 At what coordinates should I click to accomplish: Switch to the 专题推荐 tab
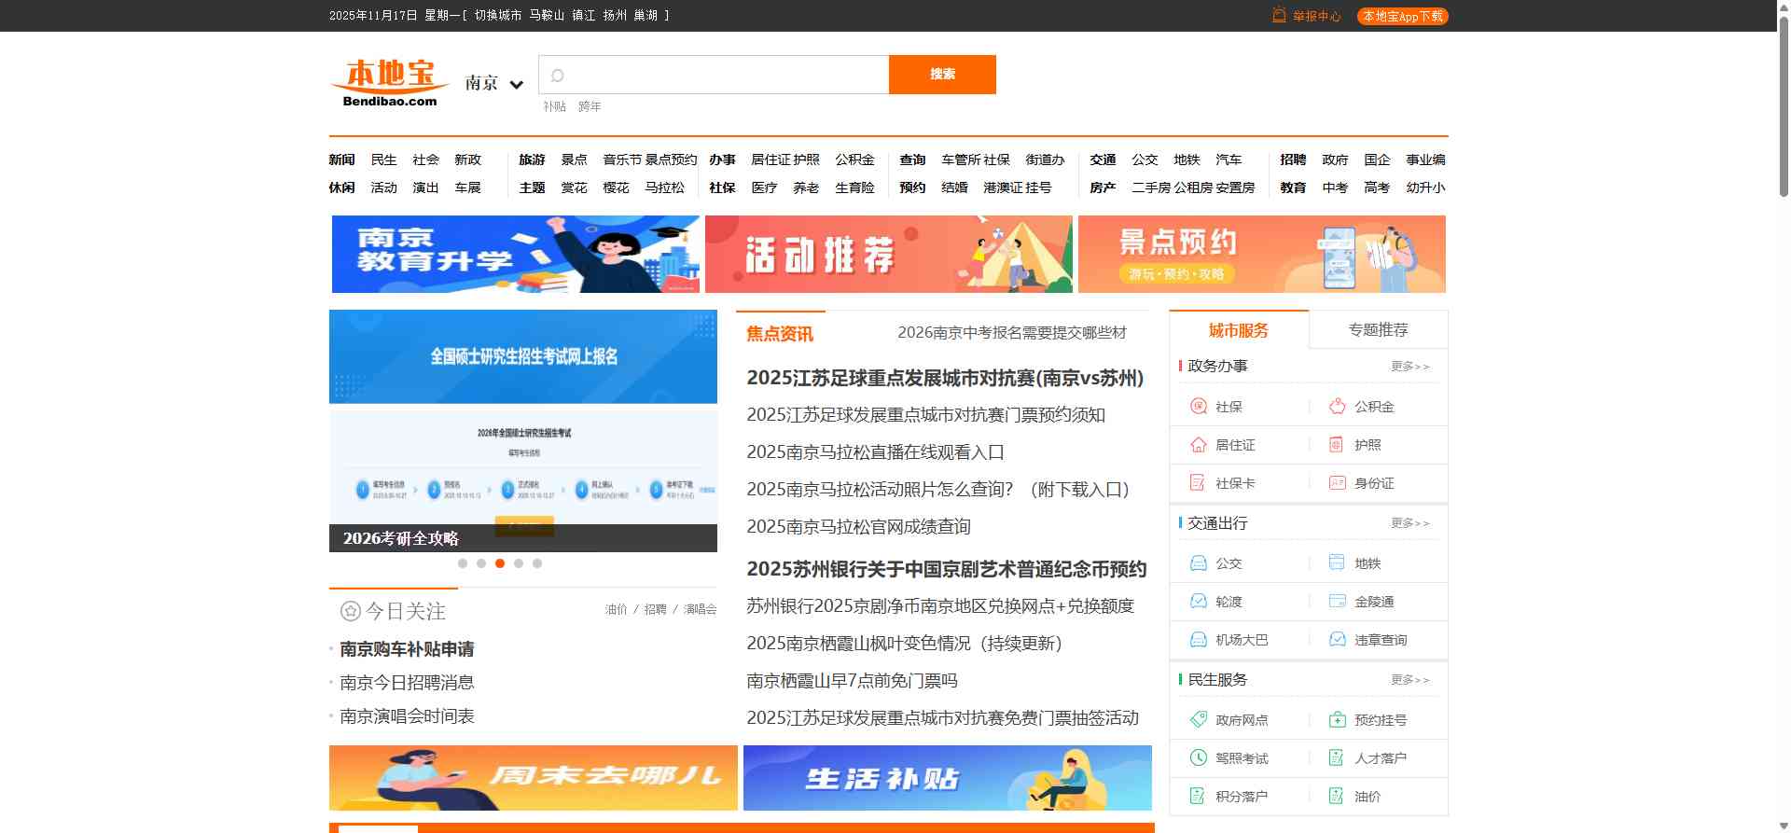1378,330
